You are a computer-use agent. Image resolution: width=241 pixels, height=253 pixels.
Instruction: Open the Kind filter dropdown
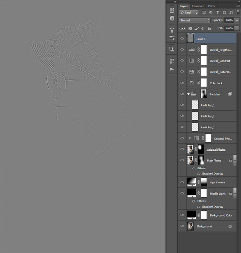[189, 13]
